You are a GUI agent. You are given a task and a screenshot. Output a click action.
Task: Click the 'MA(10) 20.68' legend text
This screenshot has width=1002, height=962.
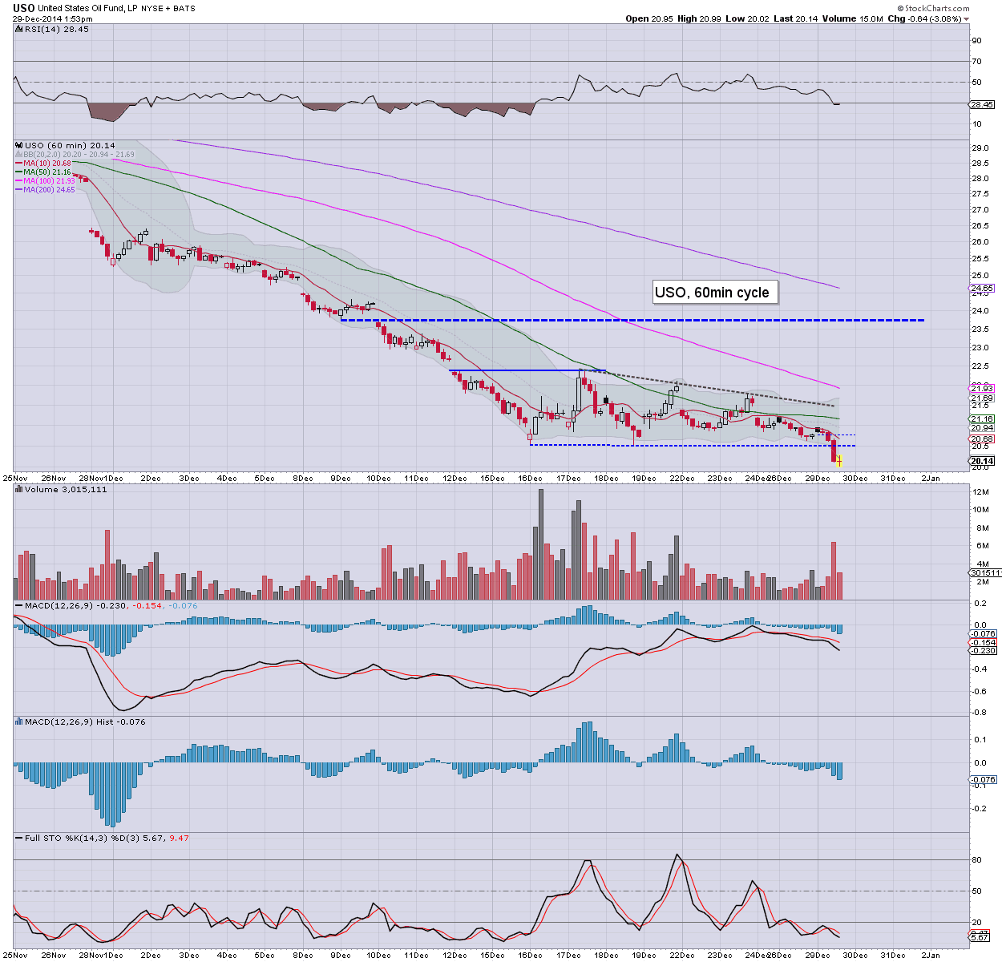pyautogui.click(x=46, y=163)
